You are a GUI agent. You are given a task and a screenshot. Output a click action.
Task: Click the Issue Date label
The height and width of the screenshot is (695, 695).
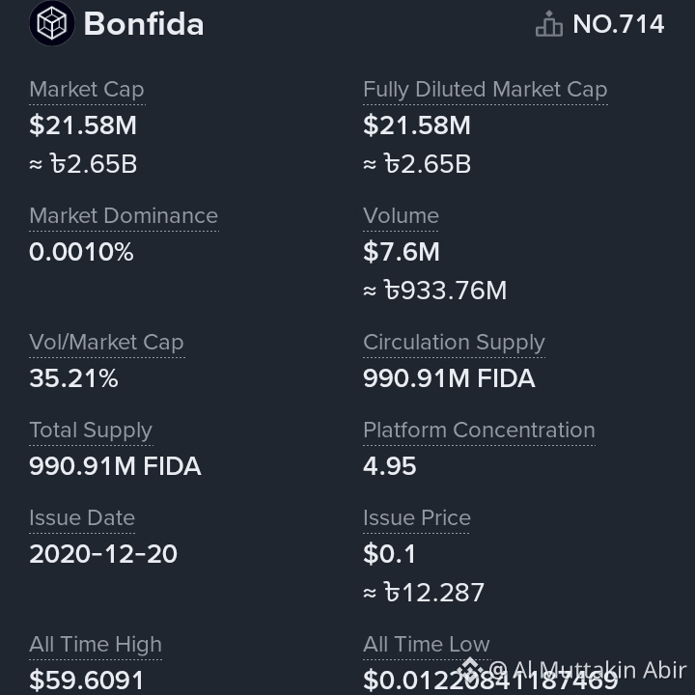82,517
